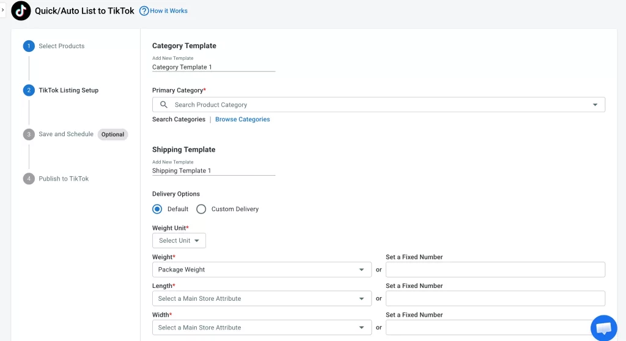The image size is (626, 341).
Task: Open the Length attribute dropdown
Action: pos(262,299)
